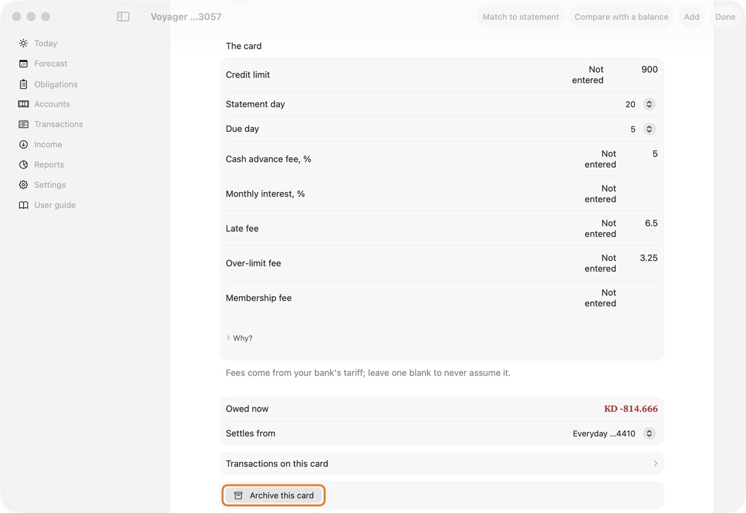
Task: Open Reports in the sidebar
Action: click(49, 164)
